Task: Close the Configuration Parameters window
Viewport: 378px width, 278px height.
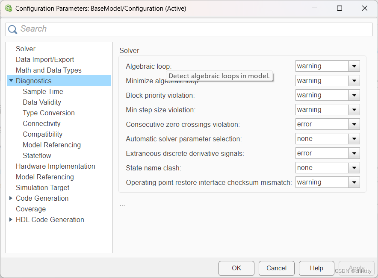Action: click(365, 8)
